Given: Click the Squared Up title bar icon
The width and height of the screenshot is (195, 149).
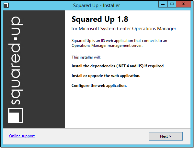Looking at the screenshot, I should click(6, 5).
